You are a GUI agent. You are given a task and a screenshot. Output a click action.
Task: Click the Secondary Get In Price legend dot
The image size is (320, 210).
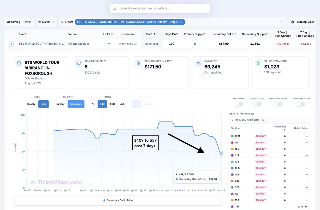[104, 200]
